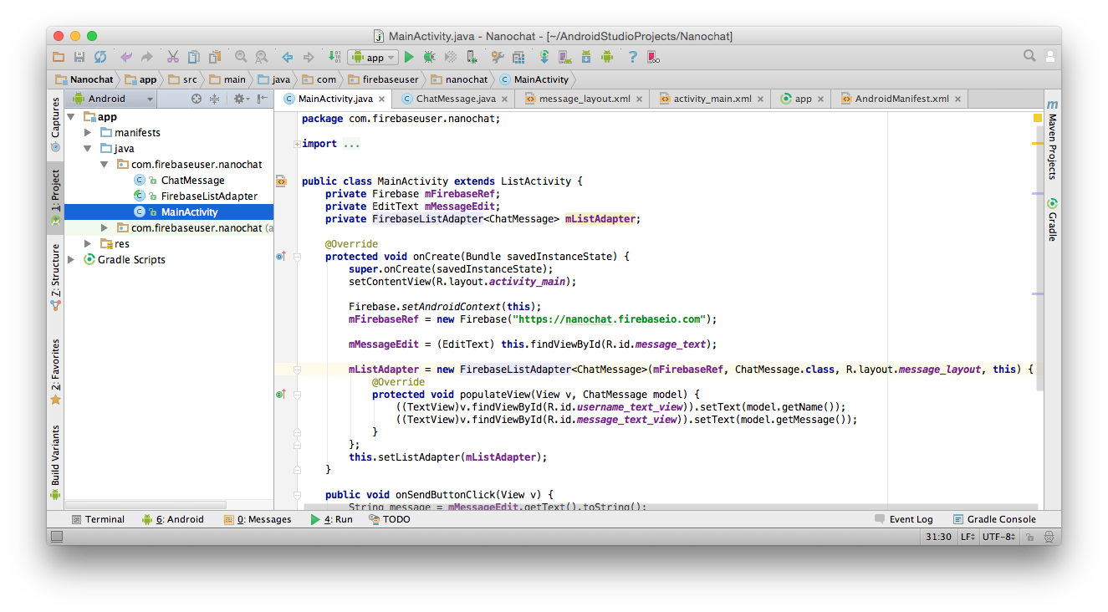Switch to the app editor tab
This screenshot has height=612, width=1108.
coord(802,99)
